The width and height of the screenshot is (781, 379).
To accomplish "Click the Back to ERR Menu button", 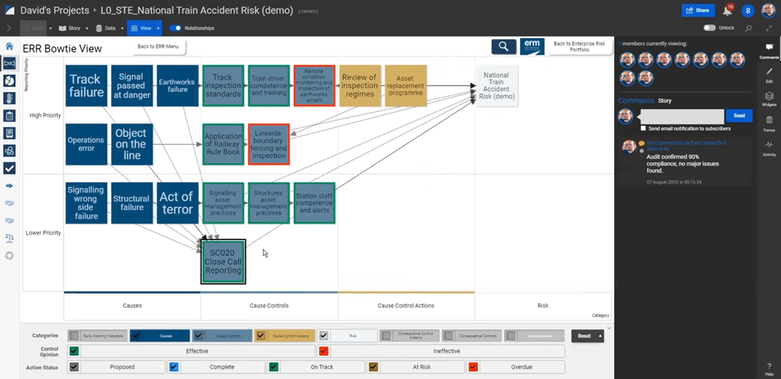I will coord(158,48).
